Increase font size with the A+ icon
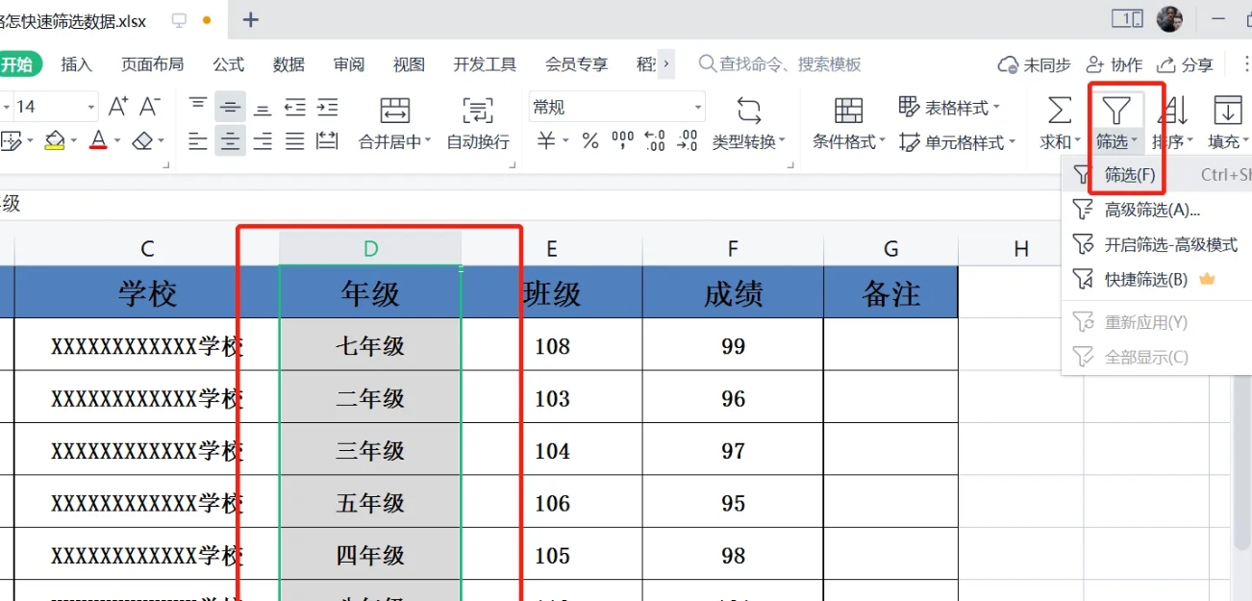 pyautogui.click(x=117, y=107)
